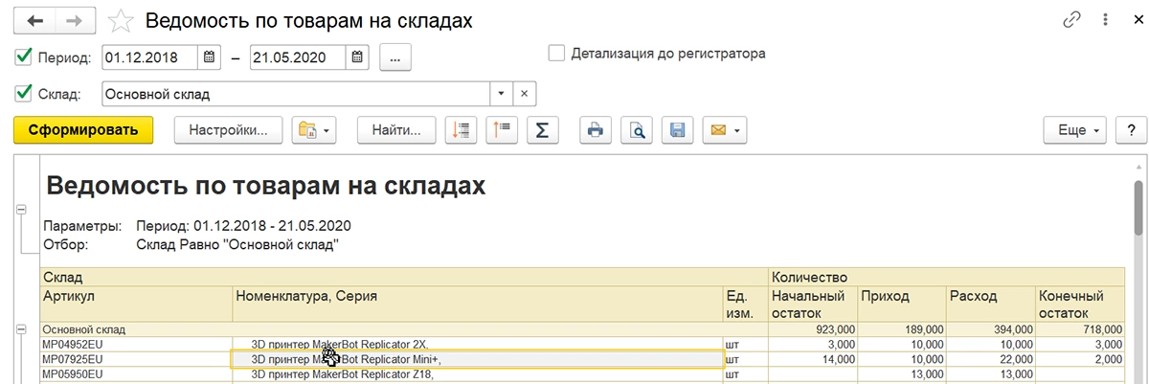Go back with the left arrow button

click(35, 20)
